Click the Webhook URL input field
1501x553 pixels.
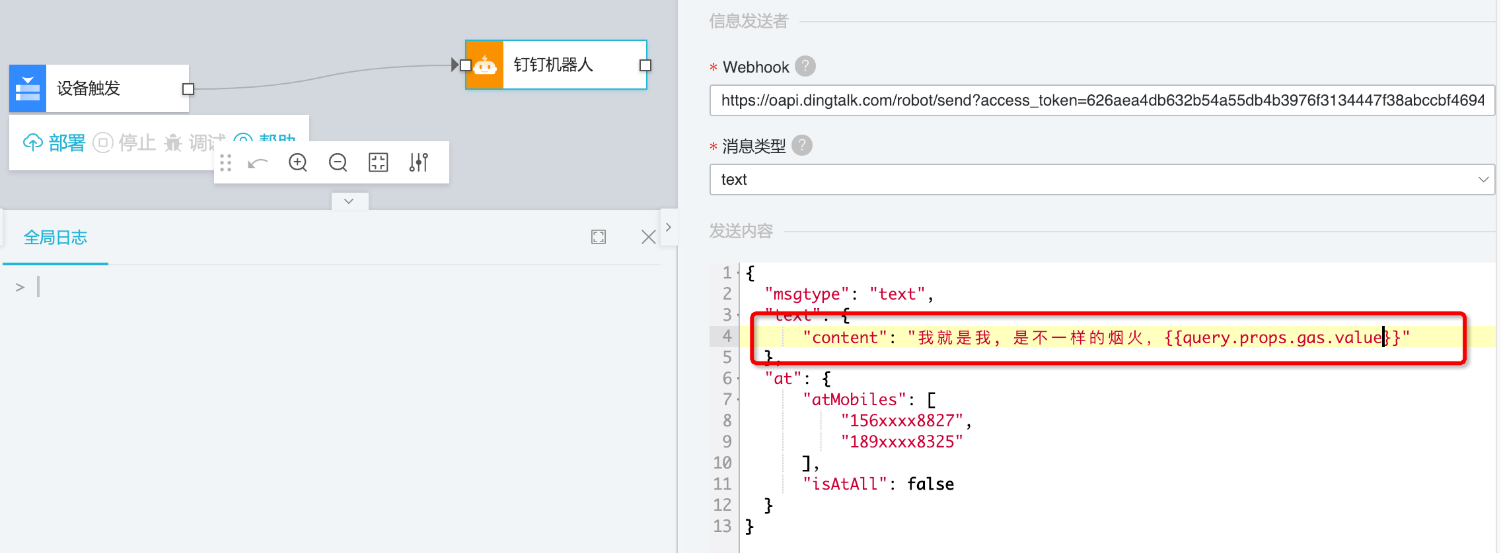pos(1101,100)
